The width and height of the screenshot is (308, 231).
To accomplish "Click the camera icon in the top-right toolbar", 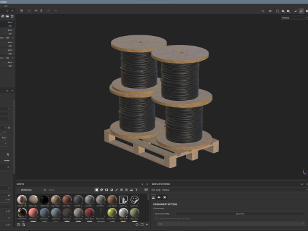I will [x=288, y=11].
